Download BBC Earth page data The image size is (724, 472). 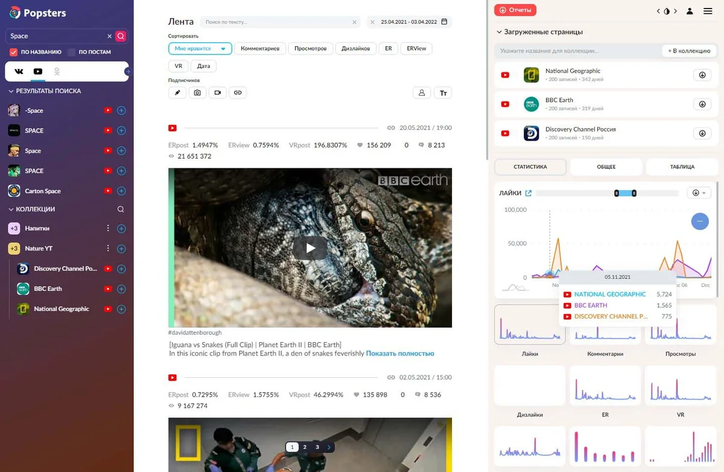(x=702, y=104)
